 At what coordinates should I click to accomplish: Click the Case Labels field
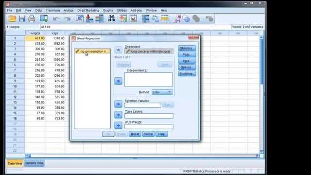(149, 116)
